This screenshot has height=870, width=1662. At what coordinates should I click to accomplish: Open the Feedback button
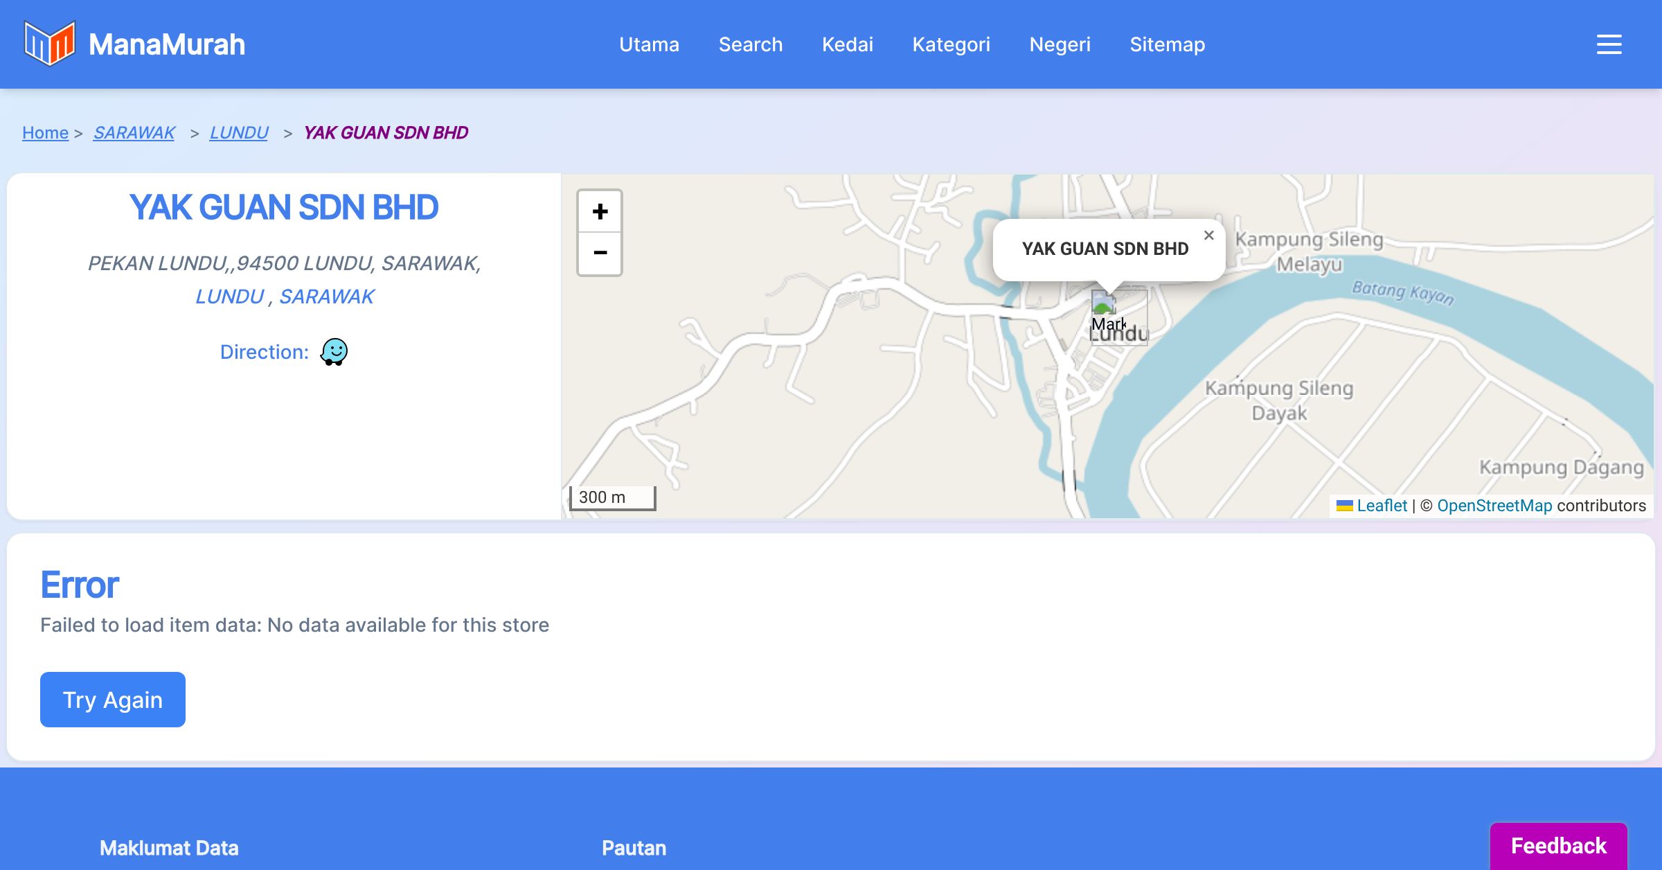pos(1558,846)
